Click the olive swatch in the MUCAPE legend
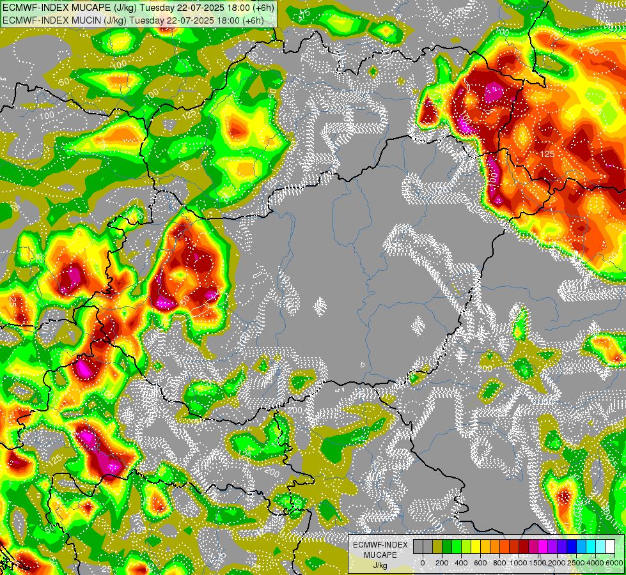The width and height of the screenshot is (626, 575). [x=437, y=546]
